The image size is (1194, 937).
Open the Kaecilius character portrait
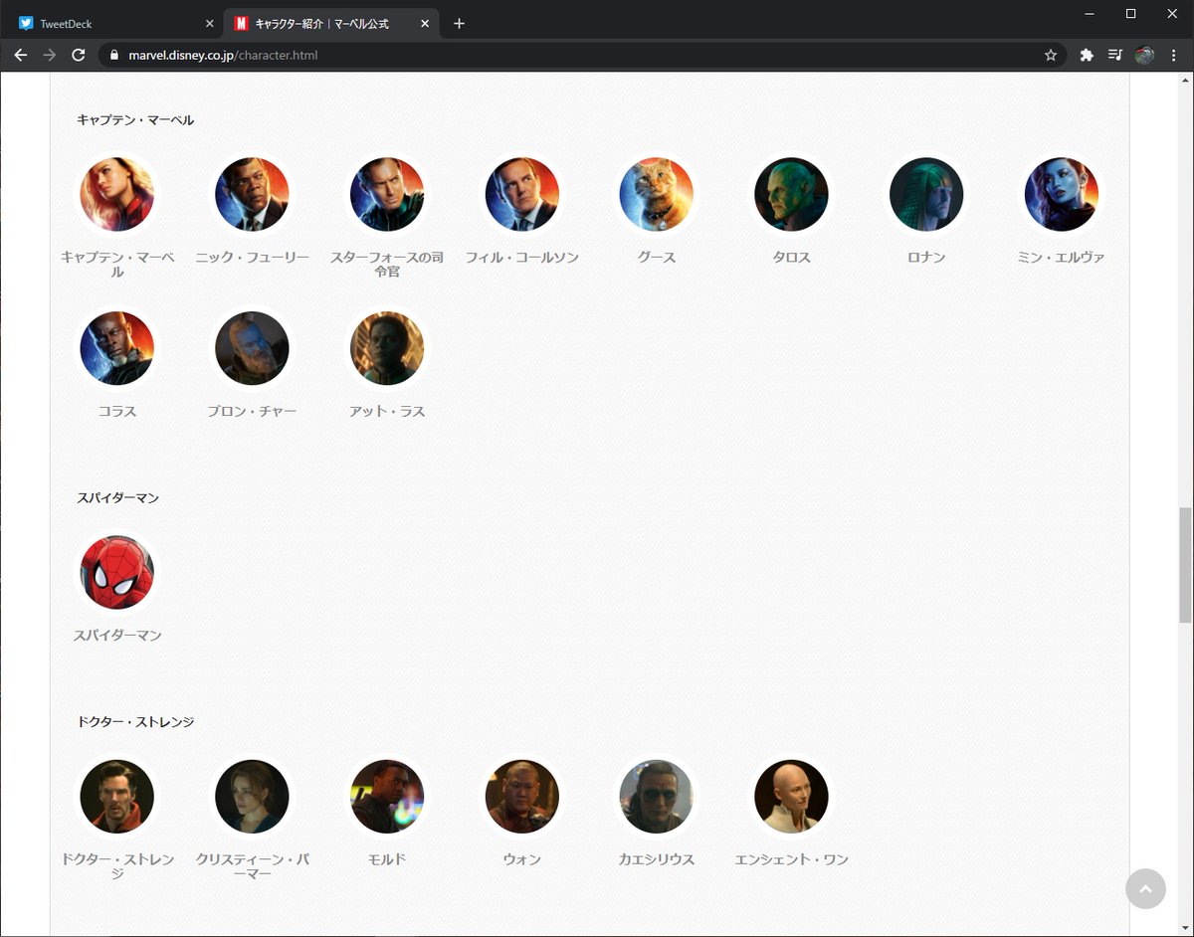pos(657,796)
